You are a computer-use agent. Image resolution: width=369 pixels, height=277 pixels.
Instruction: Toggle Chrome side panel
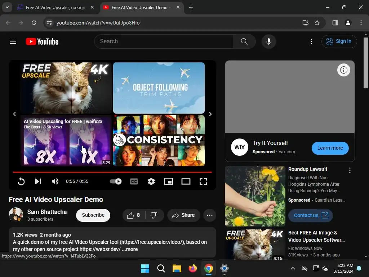[335, 23]
